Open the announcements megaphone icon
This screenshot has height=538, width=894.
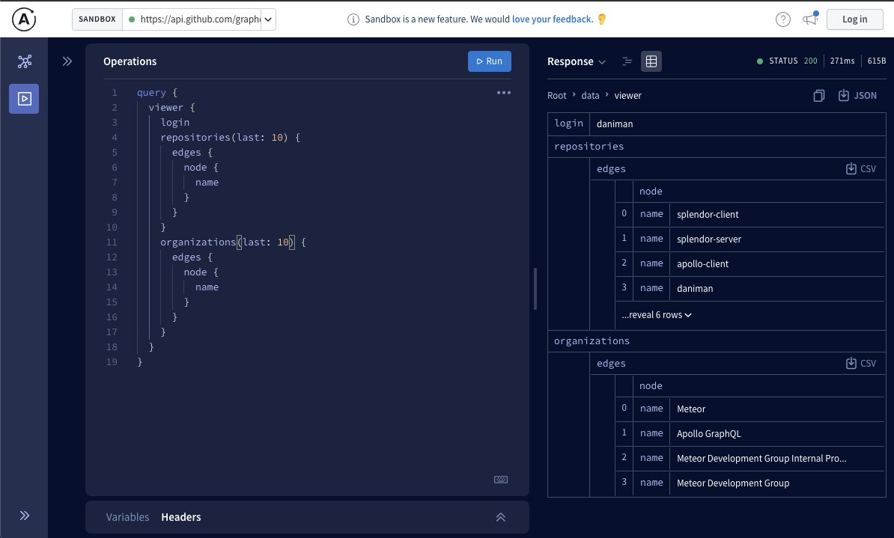coord(810,19)
